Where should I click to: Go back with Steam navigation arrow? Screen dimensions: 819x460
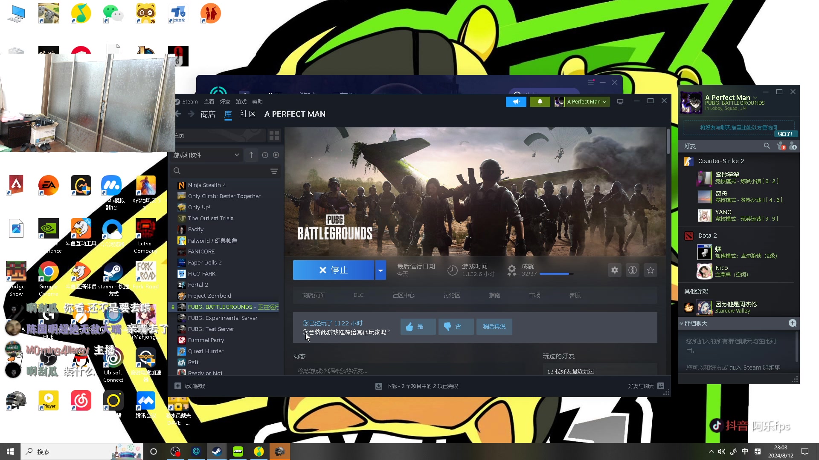[178, 114]
